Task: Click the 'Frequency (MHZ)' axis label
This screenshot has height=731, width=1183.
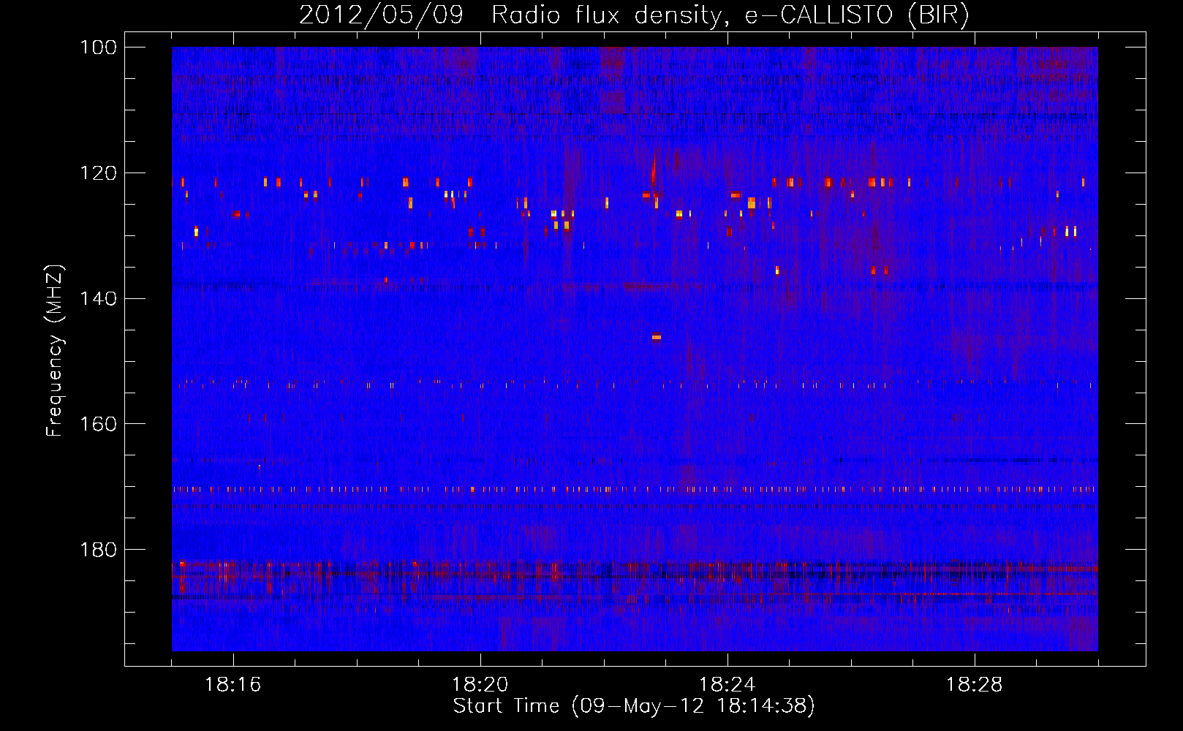Action: (x=54, y=350)
